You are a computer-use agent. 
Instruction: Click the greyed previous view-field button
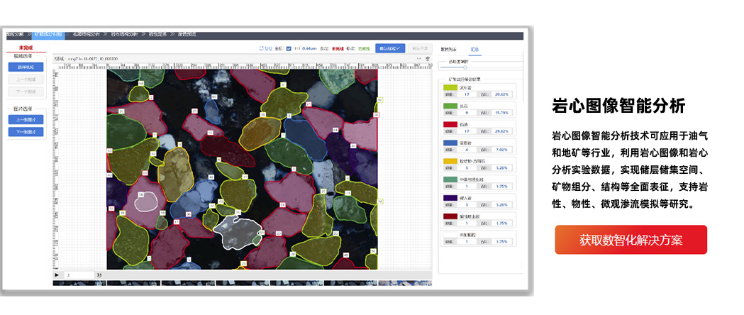coord(26,79)
